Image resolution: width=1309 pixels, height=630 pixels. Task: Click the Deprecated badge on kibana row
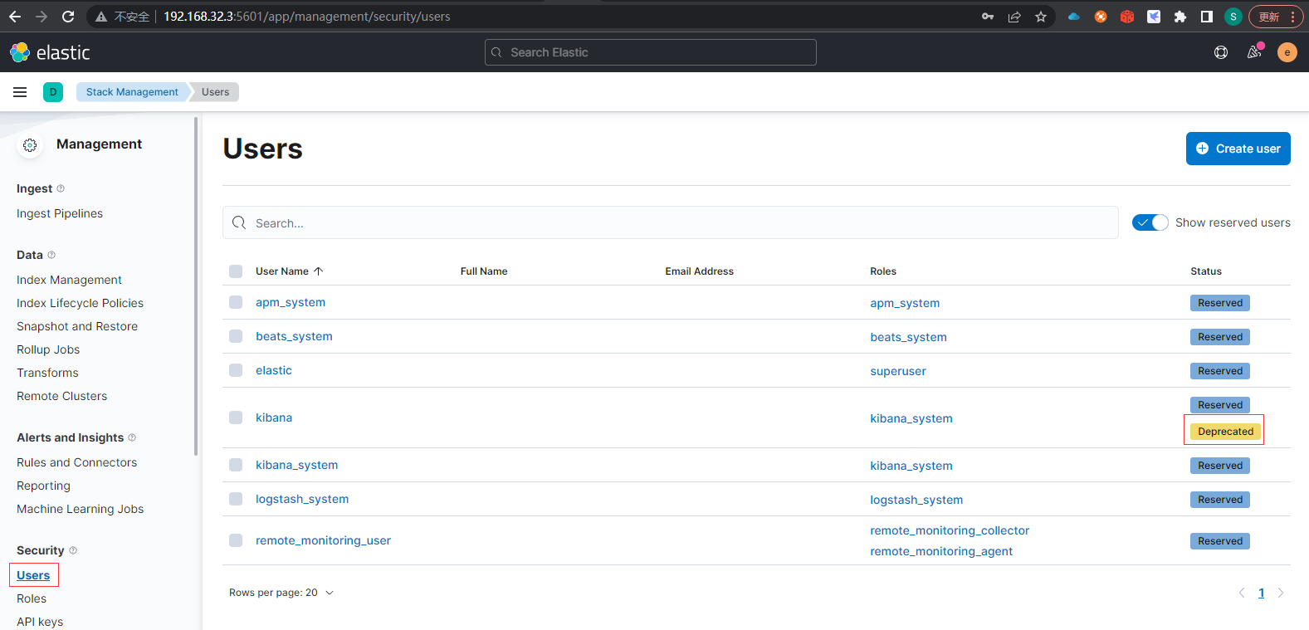(1225, 432)
